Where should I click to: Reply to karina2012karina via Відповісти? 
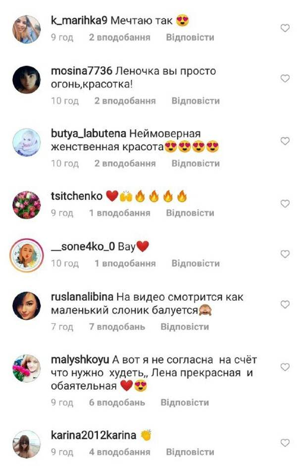[190, 452]
